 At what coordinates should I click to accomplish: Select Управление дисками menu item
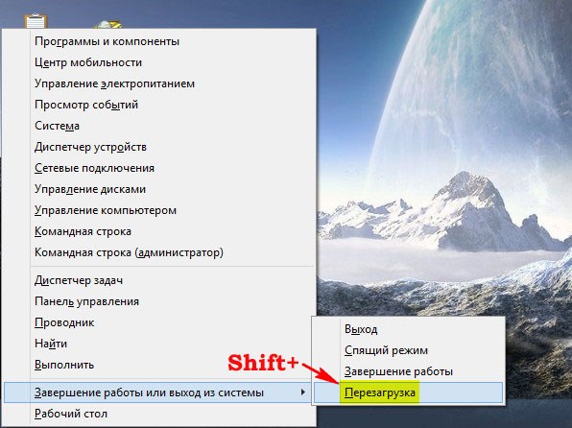tap(159, 189)
